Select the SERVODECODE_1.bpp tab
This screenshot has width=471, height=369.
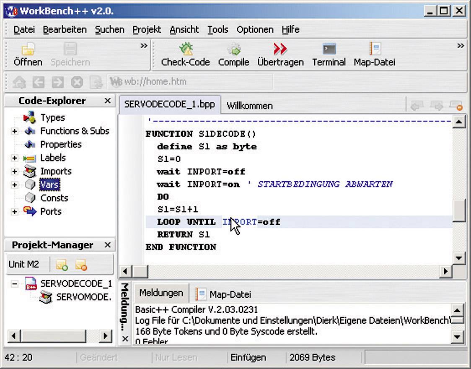coord(170,104)
